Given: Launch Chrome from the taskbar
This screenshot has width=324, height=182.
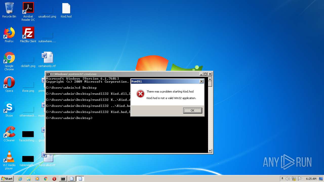Looking at the screenshot, I should point(46,179).
